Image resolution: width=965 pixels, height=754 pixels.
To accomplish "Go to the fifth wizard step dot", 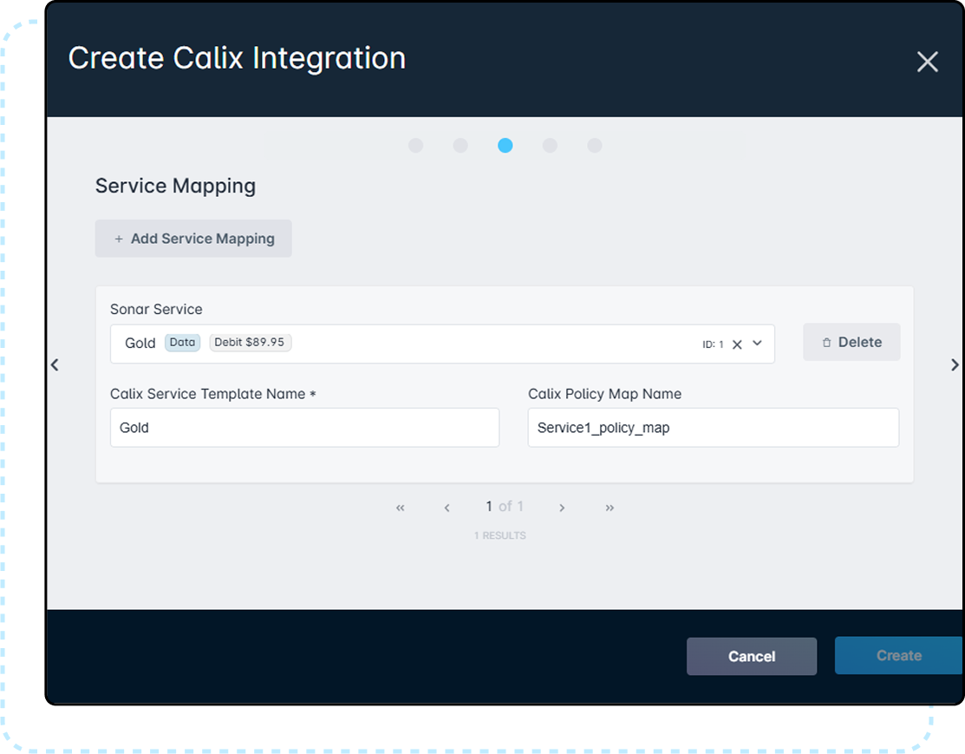I will 595,146.
